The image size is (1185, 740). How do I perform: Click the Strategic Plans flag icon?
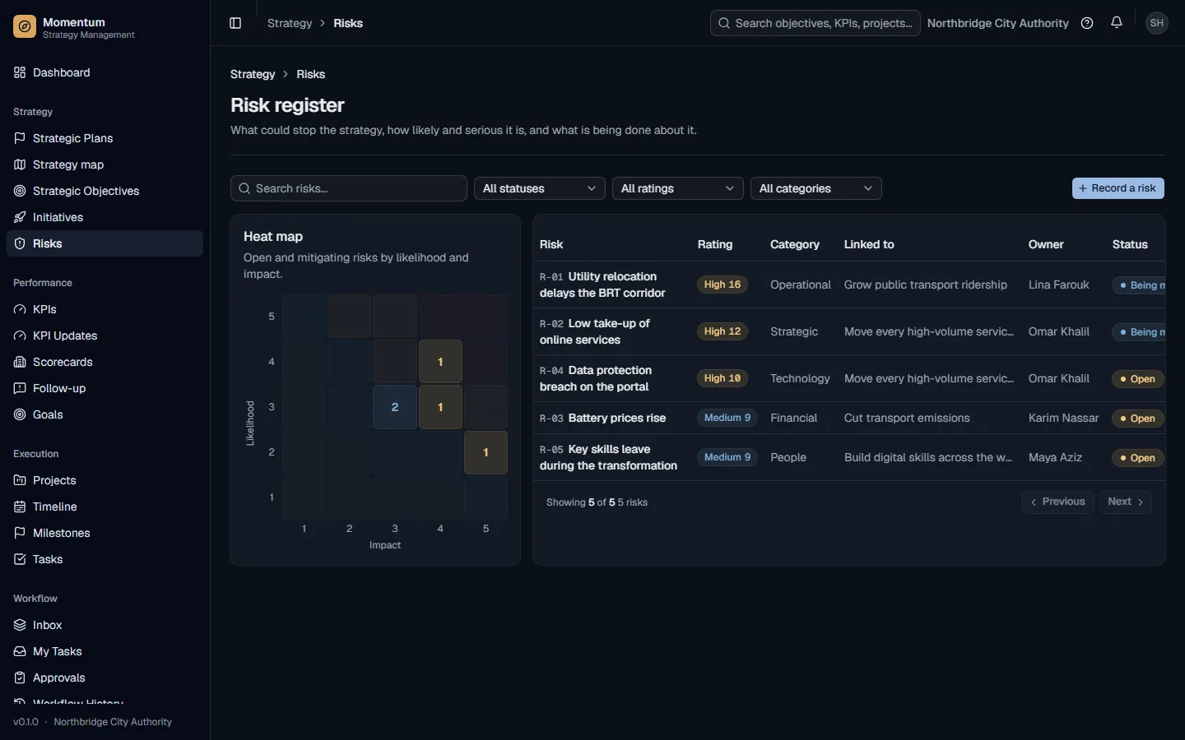pyautogui.click(x=20, y=138)
